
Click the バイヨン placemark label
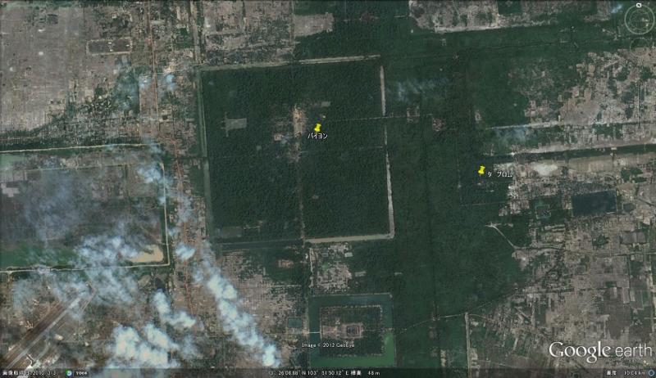pyautogui.click(x=318, y=137)
